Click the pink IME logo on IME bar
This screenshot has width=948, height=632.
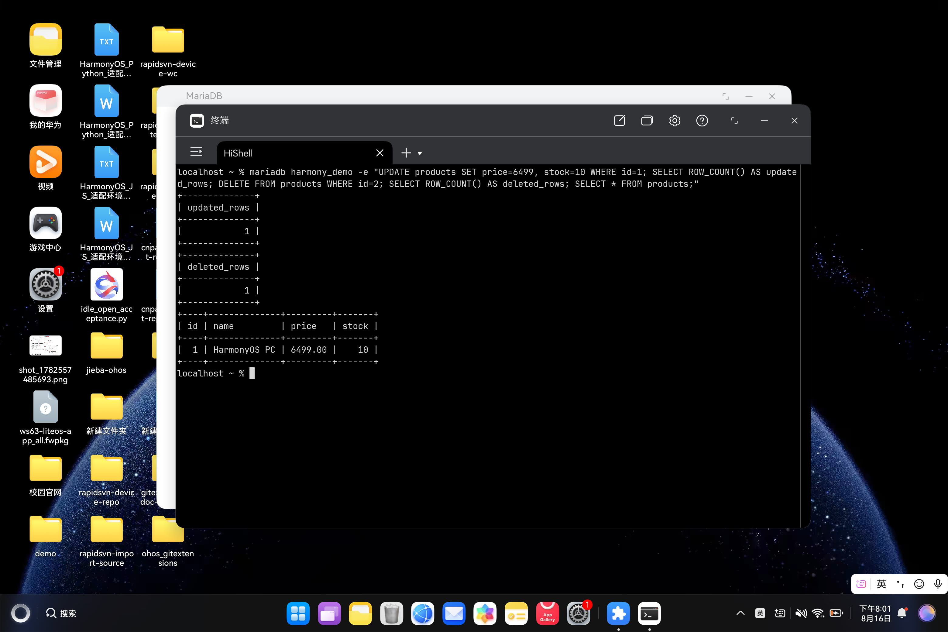pos(861,584)
